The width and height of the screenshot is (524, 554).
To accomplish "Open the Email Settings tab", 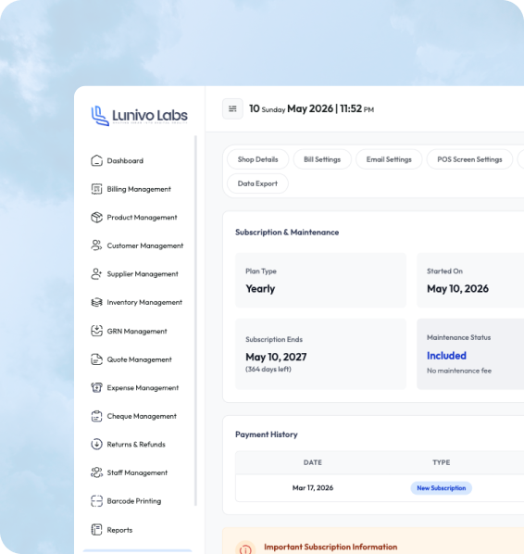I will coord(389,159).
